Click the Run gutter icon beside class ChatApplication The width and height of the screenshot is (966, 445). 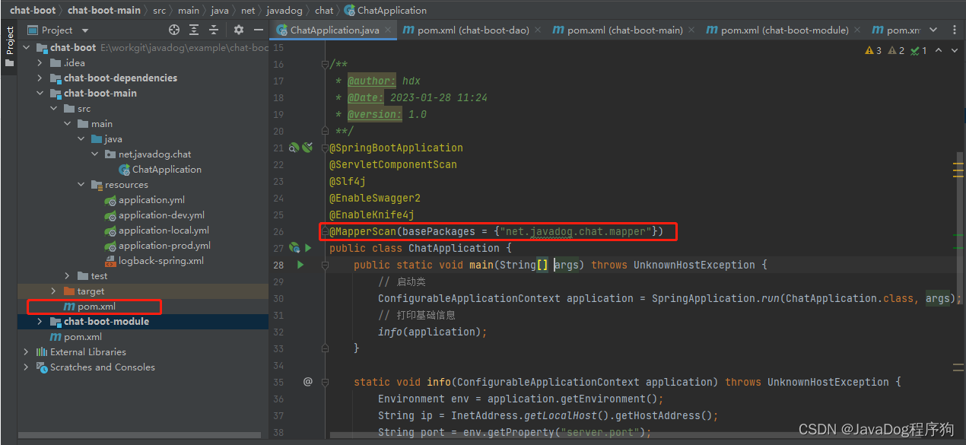tap(308, 248)
